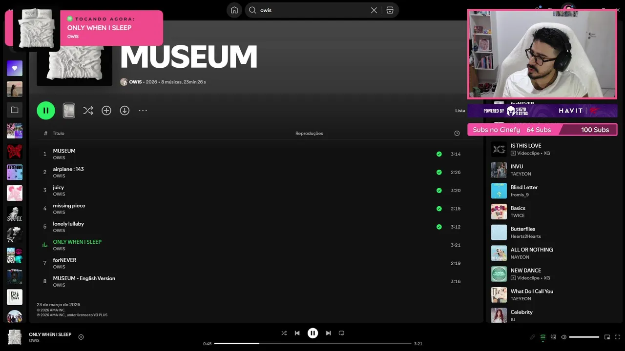Toggle saved checkmark on lonely lullaby
The image size is (625, 351).
[439, 227]
